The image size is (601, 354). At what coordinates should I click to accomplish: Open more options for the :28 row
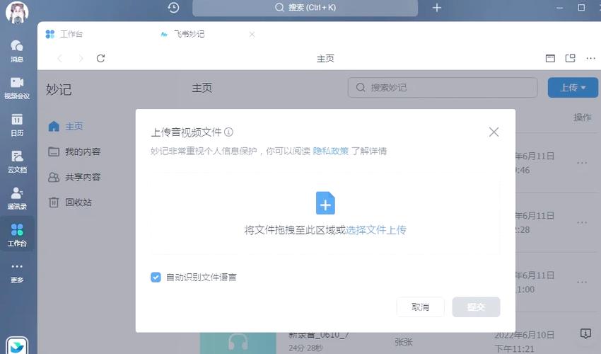(582, 222)
